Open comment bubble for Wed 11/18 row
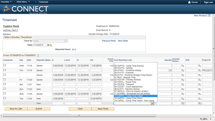215x121 pixels. tap(5, 66)
